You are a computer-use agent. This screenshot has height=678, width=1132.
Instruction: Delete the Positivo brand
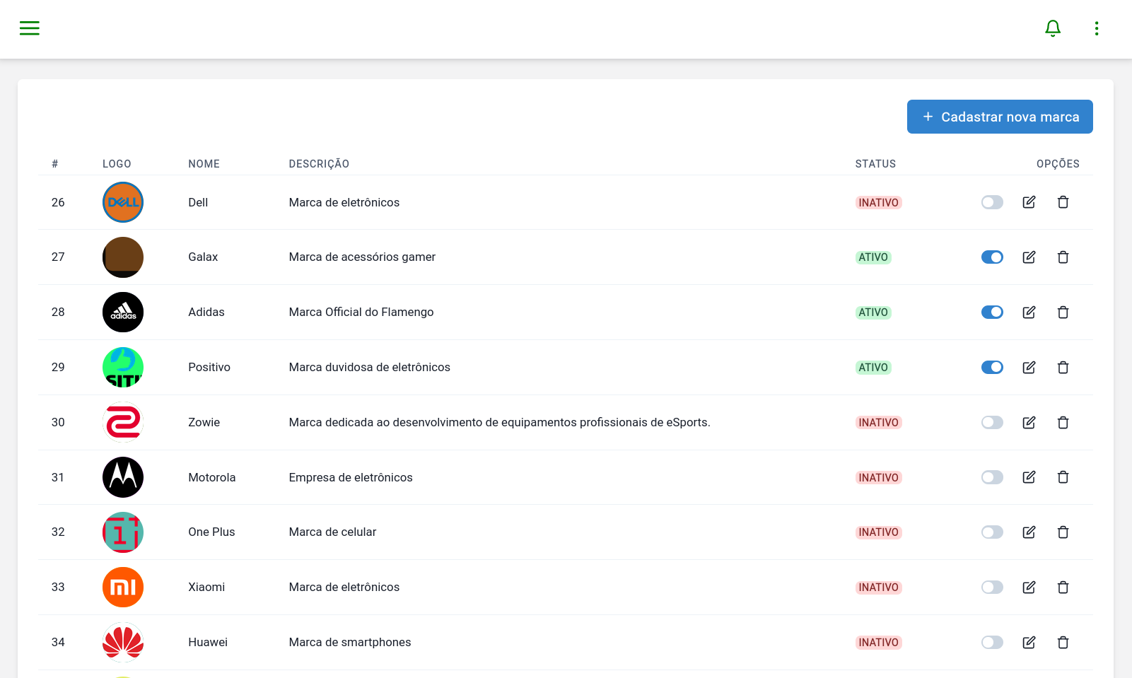(x=1063, y=368)
